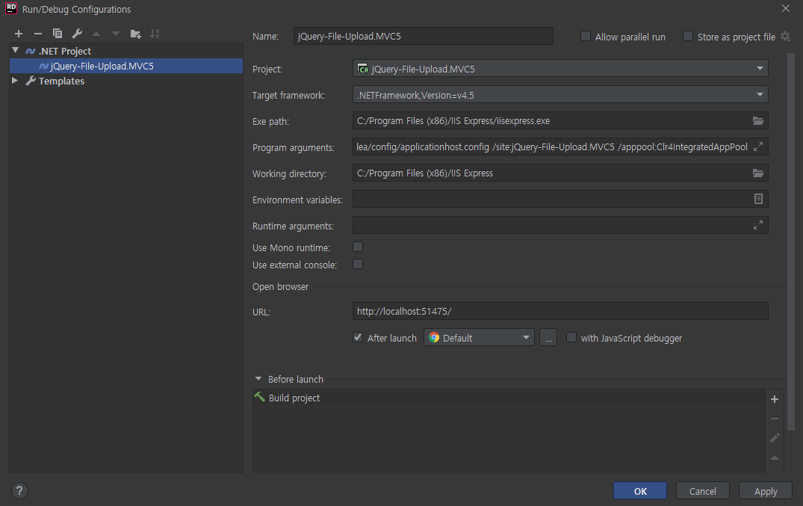Add a Before launch task with the plus

(775, 399)
